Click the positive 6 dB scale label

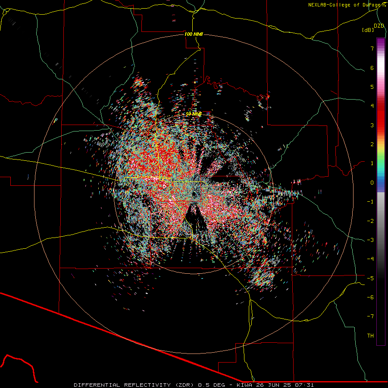click(x=372, y=68)
